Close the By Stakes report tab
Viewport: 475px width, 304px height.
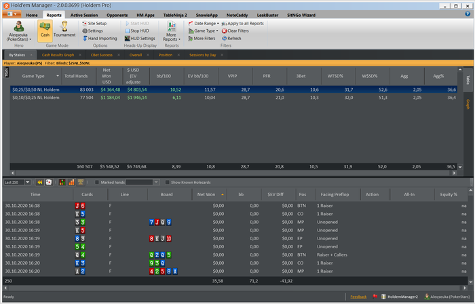31,55
